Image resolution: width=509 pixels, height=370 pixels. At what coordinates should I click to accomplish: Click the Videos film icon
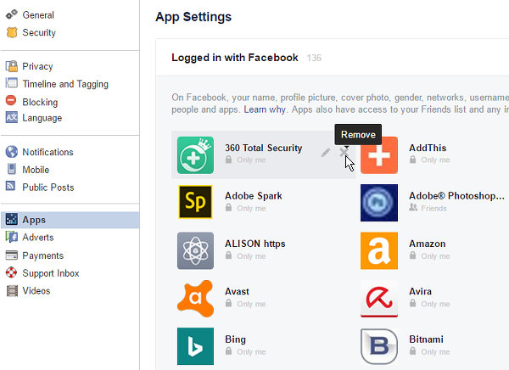12,291
